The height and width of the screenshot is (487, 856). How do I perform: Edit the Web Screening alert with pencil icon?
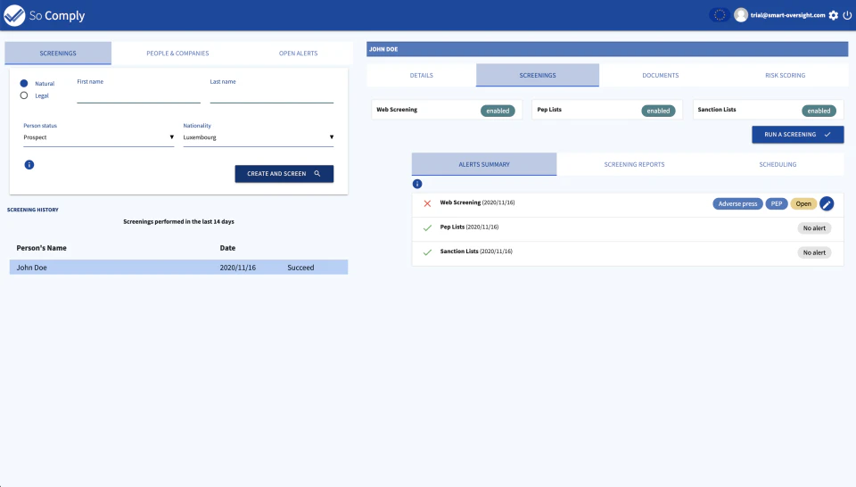coord(827,203)
